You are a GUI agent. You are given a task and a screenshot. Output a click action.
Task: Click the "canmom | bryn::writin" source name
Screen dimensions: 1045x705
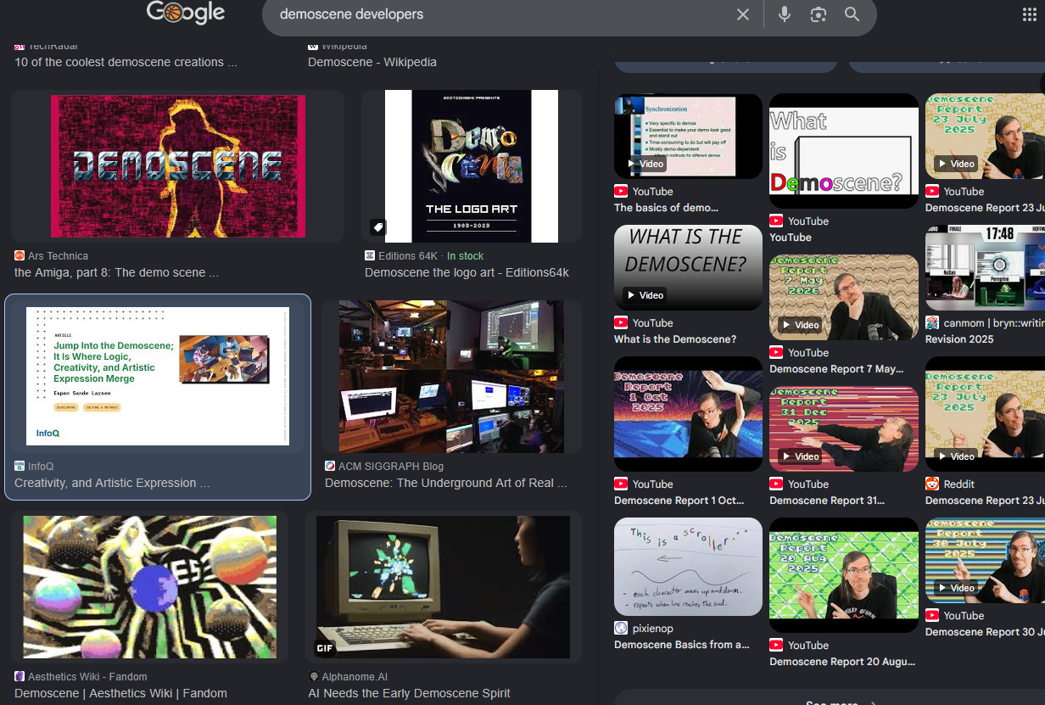(993, 323)
